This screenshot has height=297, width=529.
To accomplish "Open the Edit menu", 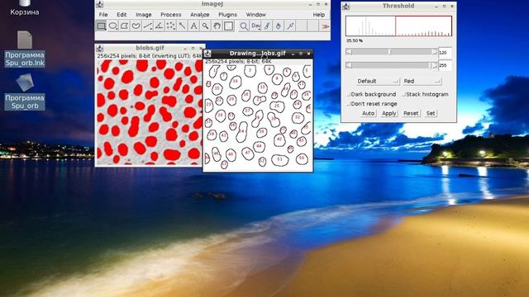I will pos(122,15).
